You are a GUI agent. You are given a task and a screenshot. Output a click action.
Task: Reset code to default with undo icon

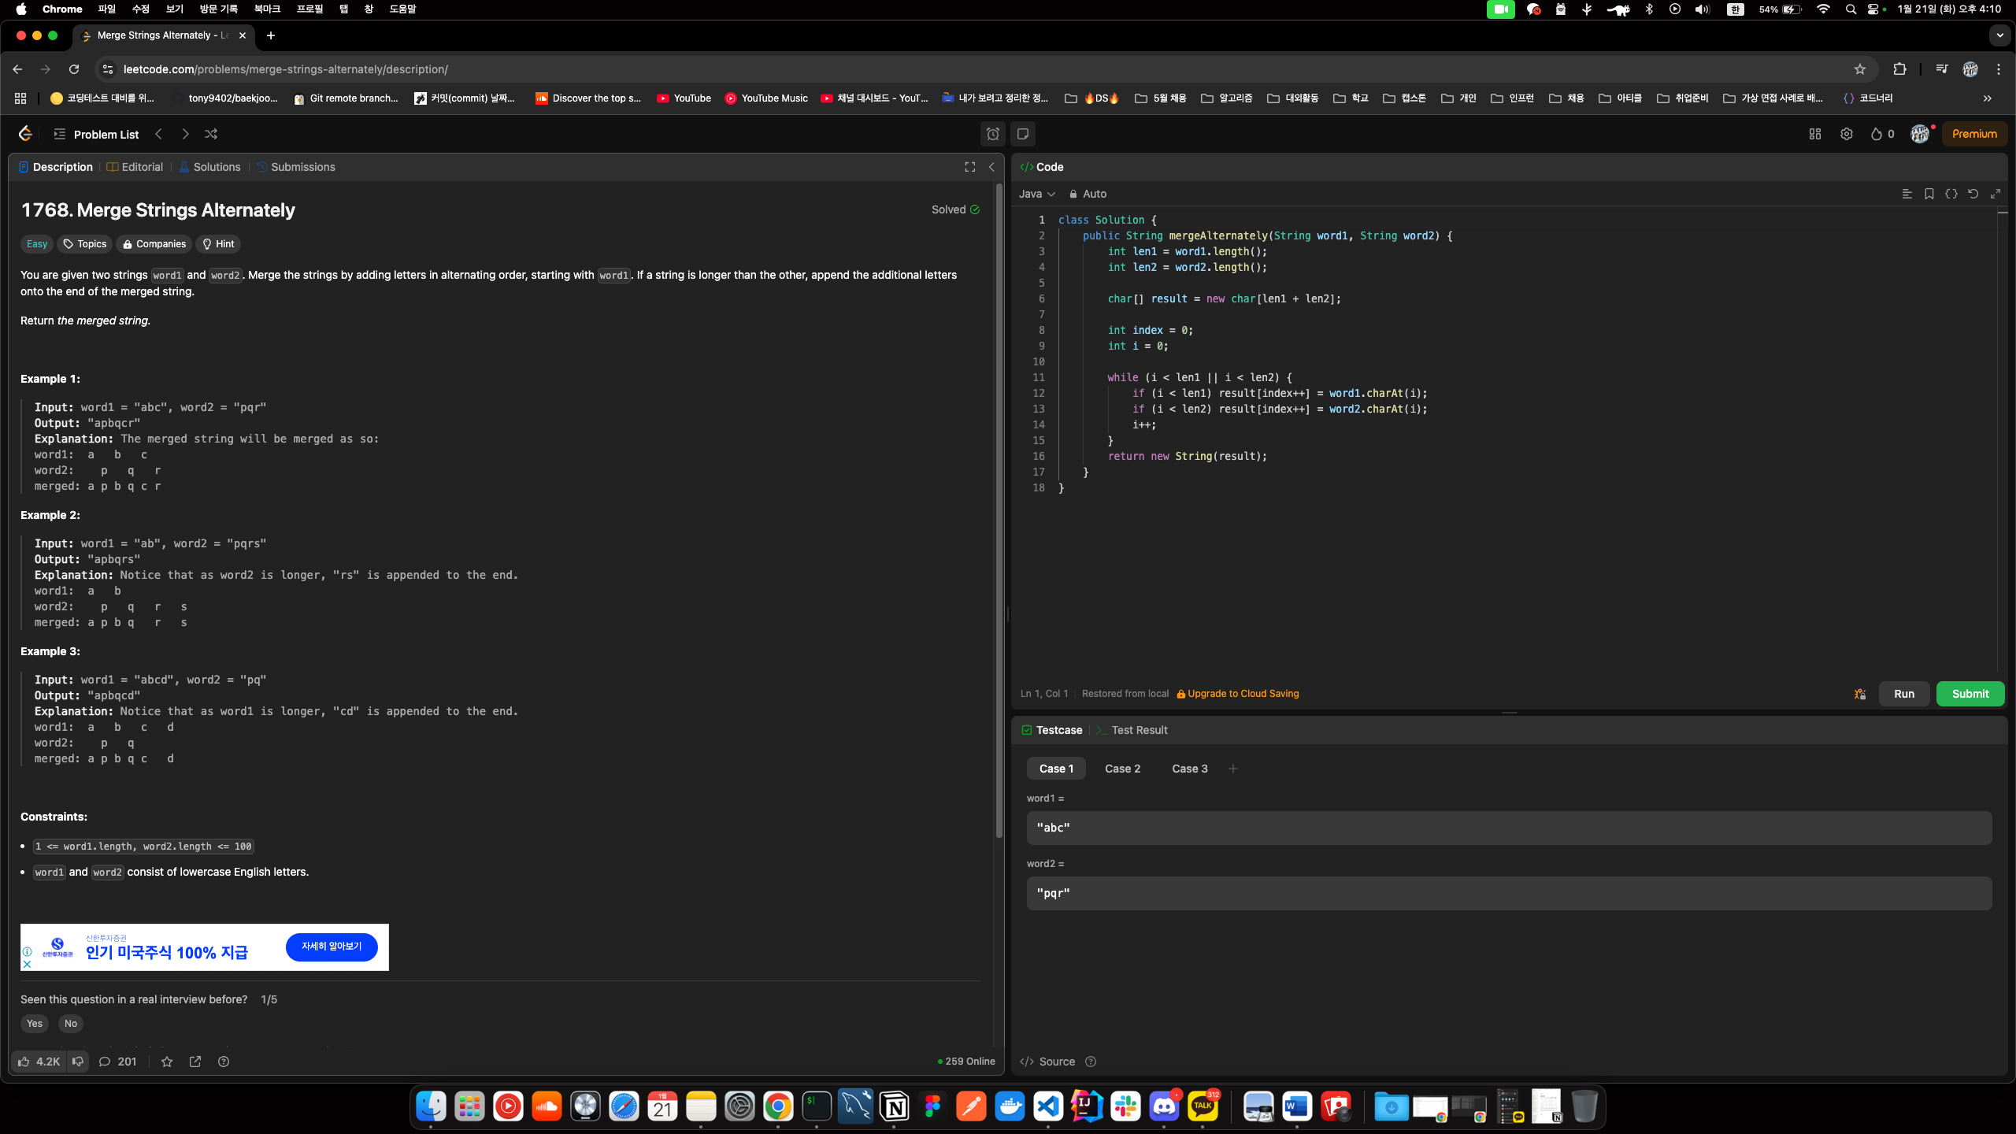[x=1973, y=194]
